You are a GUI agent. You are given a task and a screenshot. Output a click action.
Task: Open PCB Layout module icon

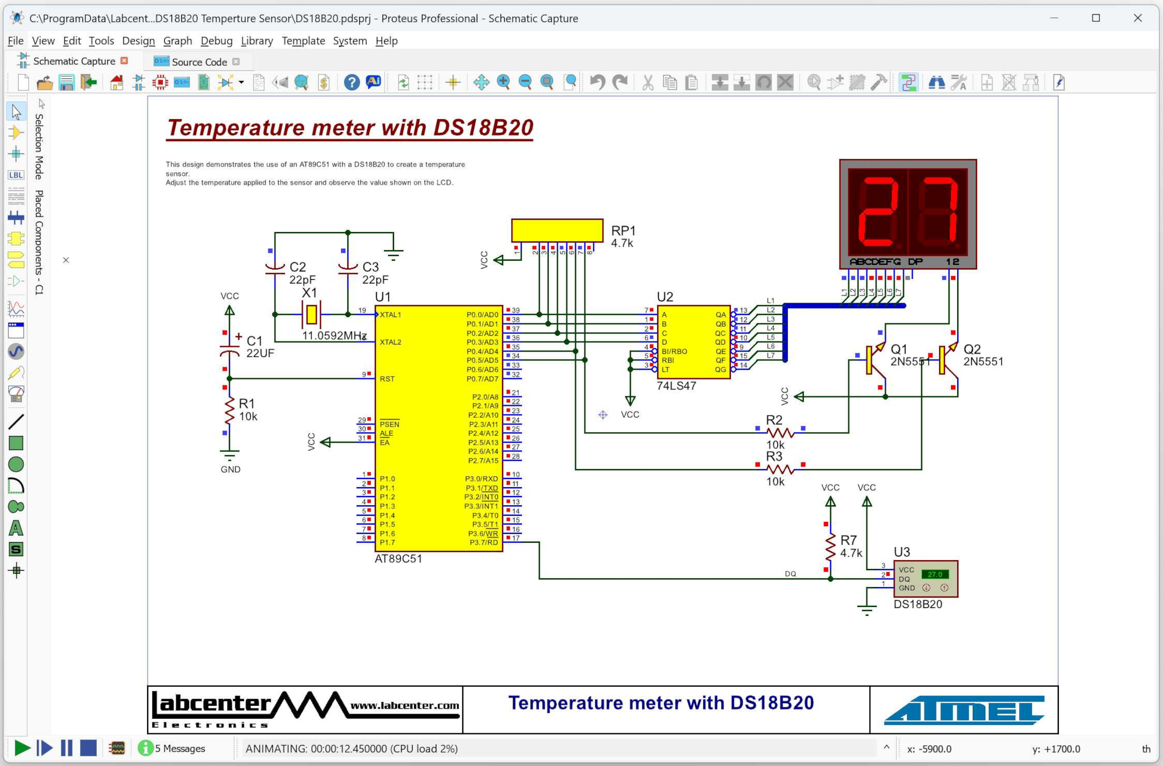click(160, 82)
